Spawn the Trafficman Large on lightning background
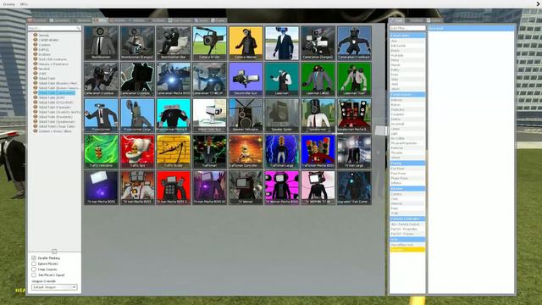 point(282,152)
